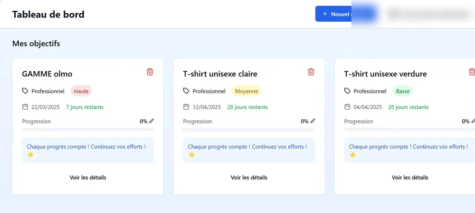This screenshot has width=475, height=213.
Task: Open Voir les détails for GAMME olmo
Action: [88, 177]
